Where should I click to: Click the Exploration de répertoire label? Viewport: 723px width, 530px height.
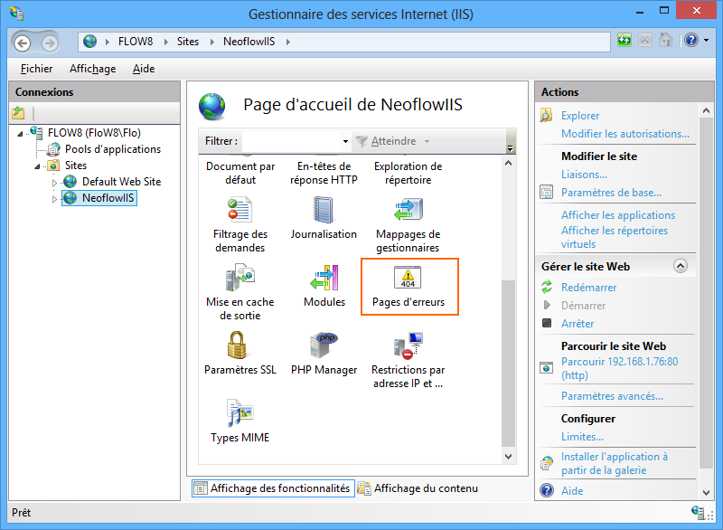[x=408, y=173]
